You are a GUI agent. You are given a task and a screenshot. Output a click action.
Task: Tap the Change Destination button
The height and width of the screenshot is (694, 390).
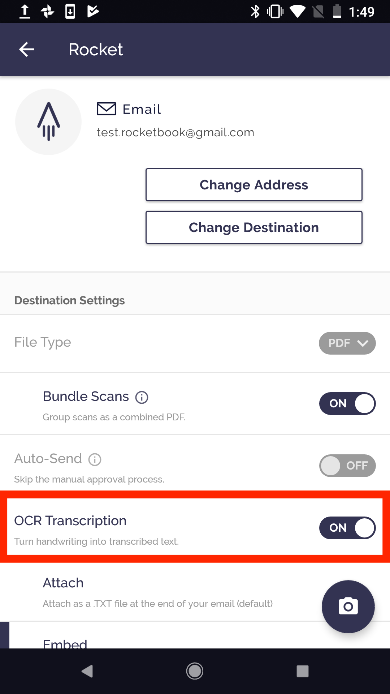(x=254, y=227)
